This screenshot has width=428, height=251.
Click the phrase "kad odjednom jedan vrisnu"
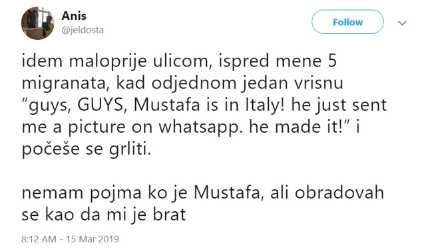[230, 83]
